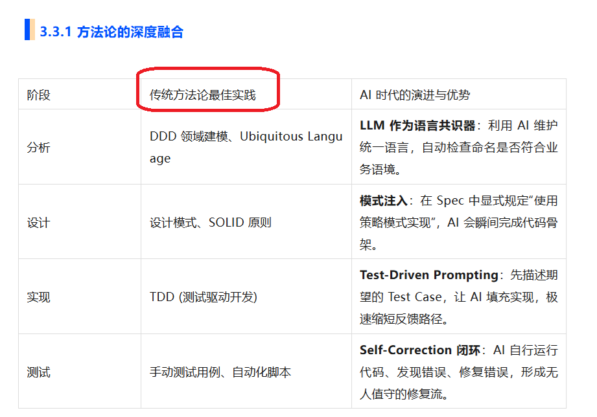Click the "DDD 领域建模、Ubiquitous Language" cell
The width and height of the screenshot is (597, 417).
(246, 148)
